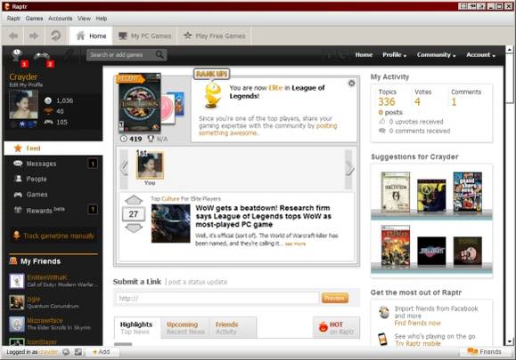Click the back navigation arrow

(x=13, y=36)
